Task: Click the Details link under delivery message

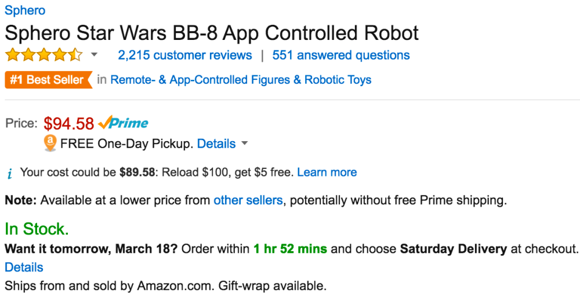Action: coord(24,267)
